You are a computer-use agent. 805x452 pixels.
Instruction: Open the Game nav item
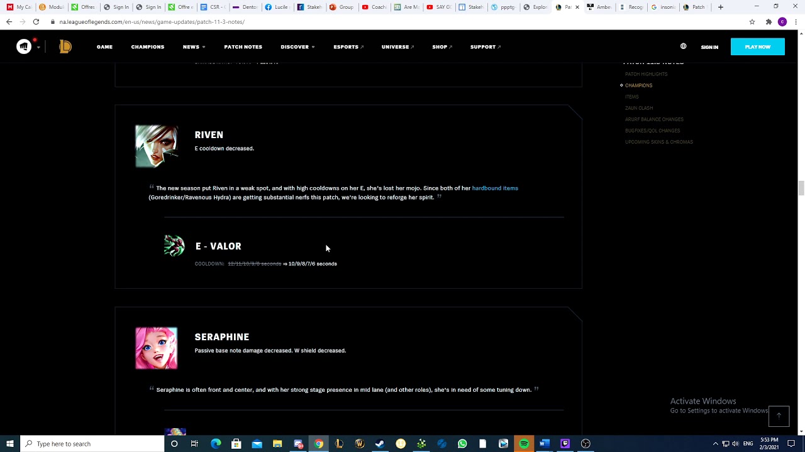coord(104,47)
